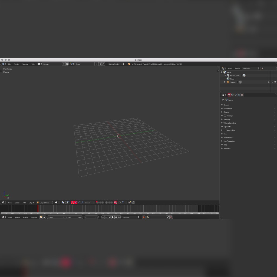Click the plus button to add new scene

[100, 64]
